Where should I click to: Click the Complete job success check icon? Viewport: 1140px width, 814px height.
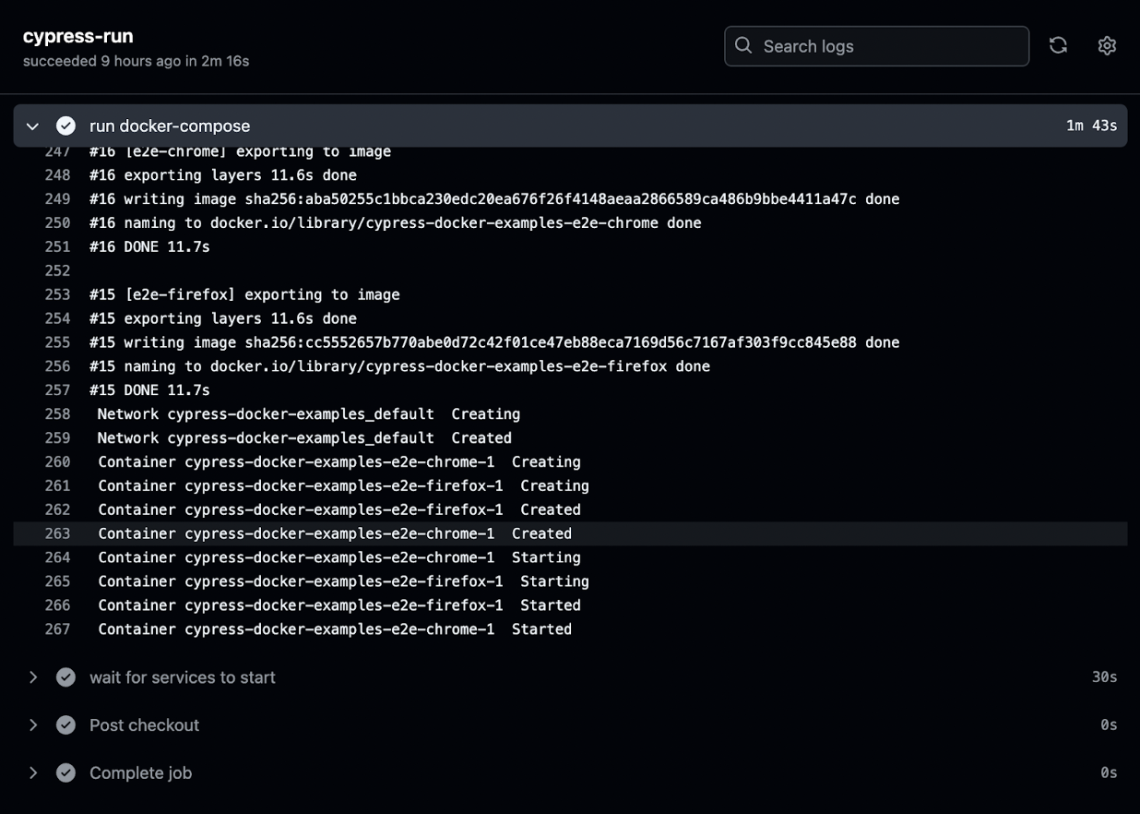point(65,773)
